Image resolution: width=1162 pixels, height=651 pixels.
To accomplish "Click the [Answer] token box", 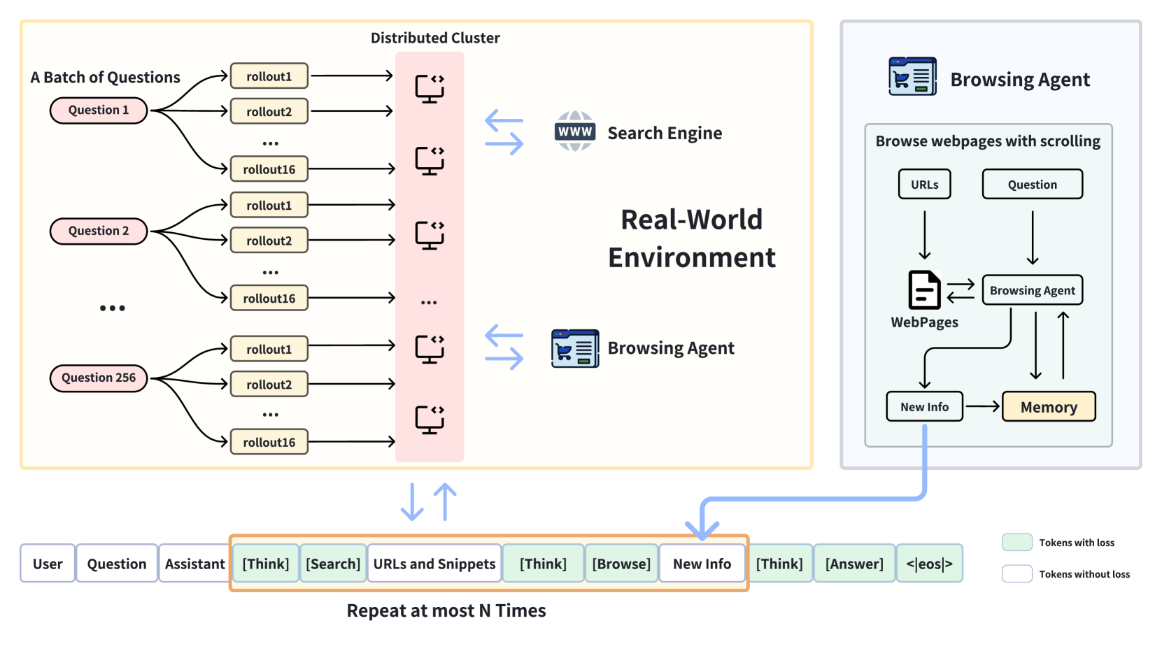I will tap(854, 563).
